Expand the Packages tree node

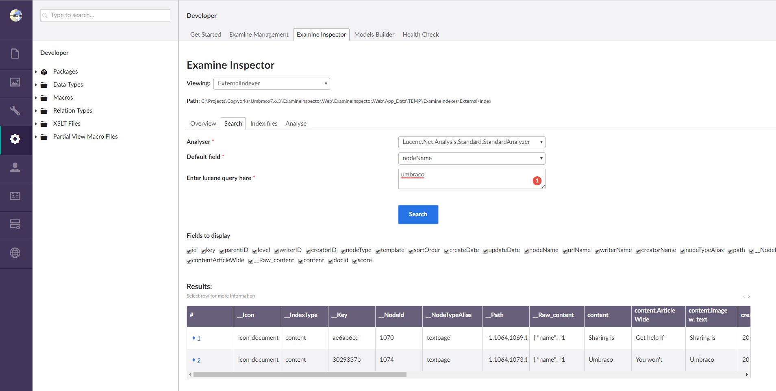pos(36,72)
